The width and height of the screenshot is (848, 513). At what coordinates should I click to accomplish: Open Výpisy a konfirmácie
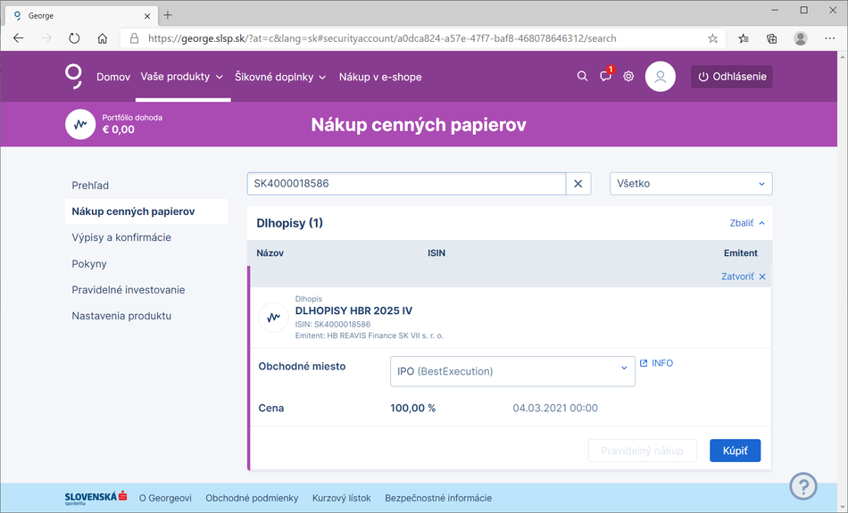pyautogui.click(x=121, y=237)
